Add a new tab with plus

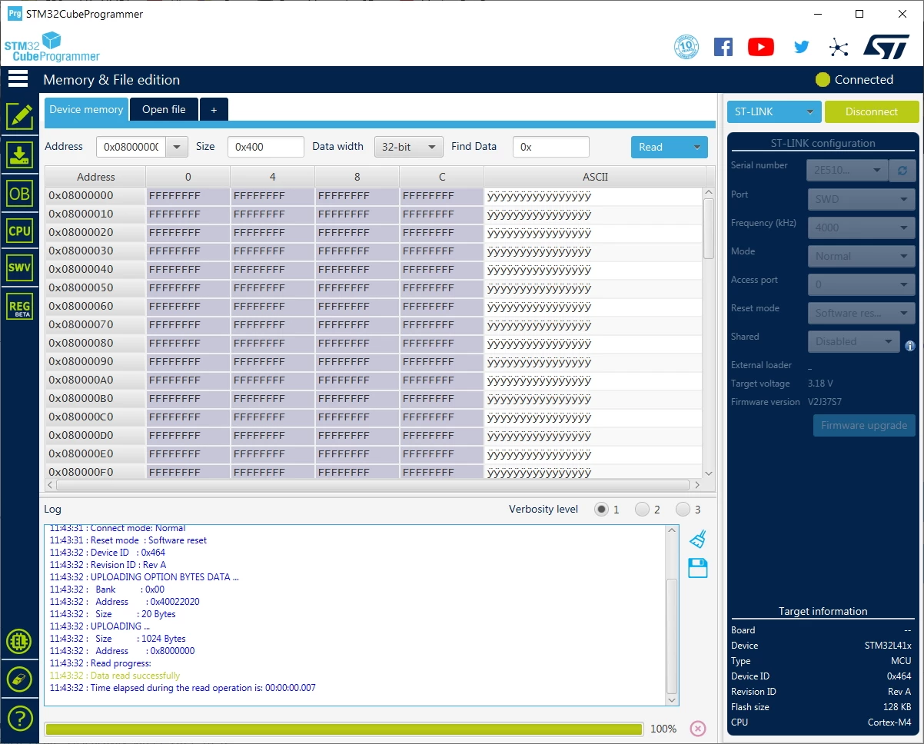point(214,109)
